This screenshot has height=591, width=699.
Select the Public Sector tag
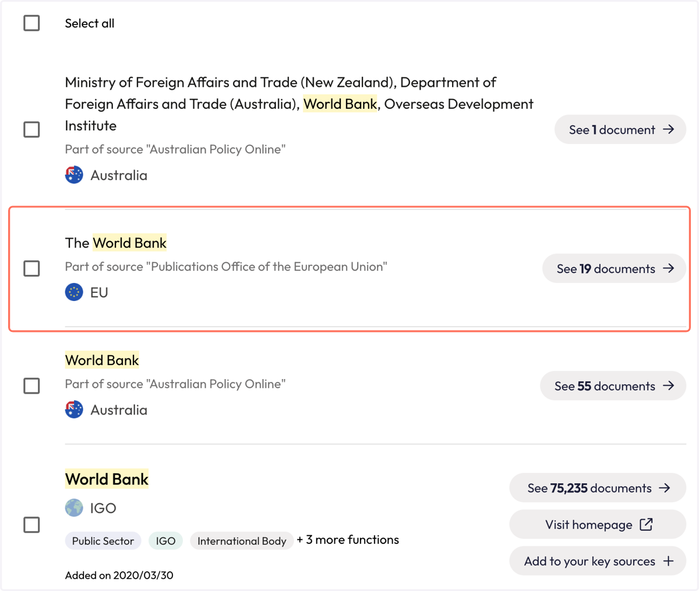(103, 541)
